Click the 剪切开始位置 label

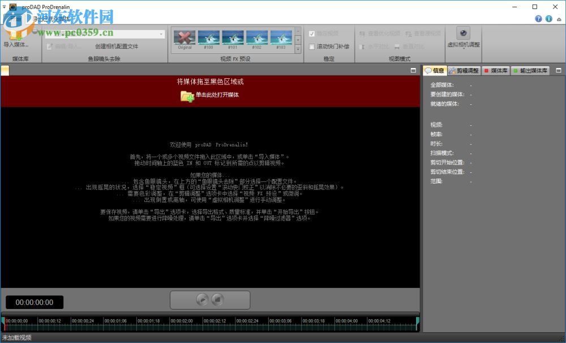[447, 162]
